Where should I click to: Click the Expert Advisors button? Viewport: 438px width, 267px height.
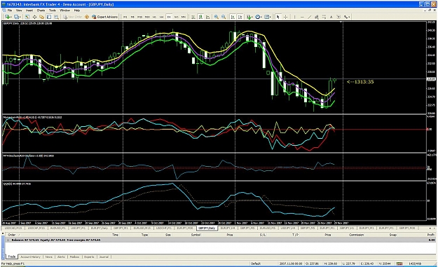pyautogui.click(x=104, y=17)
